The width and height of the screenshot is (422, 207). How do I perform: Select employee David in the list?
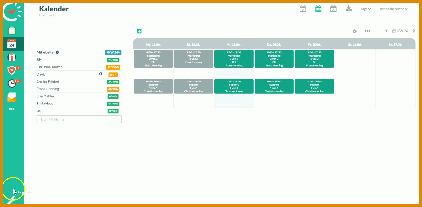(x=41, y=74)
